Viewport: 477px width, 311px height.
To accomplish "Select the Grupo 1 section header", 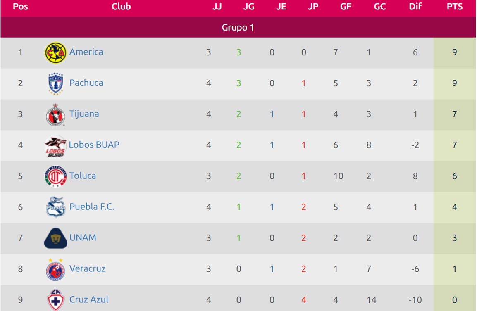I will tap(238, 27).
